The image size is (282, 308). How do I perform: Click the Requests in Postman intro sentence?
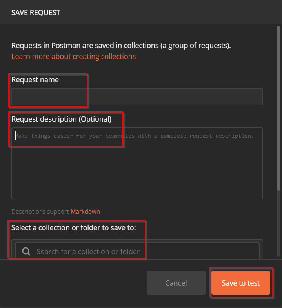tap(121, 45)
